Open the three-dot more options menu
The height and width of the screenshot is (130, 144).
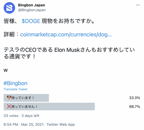pos(138,5)
